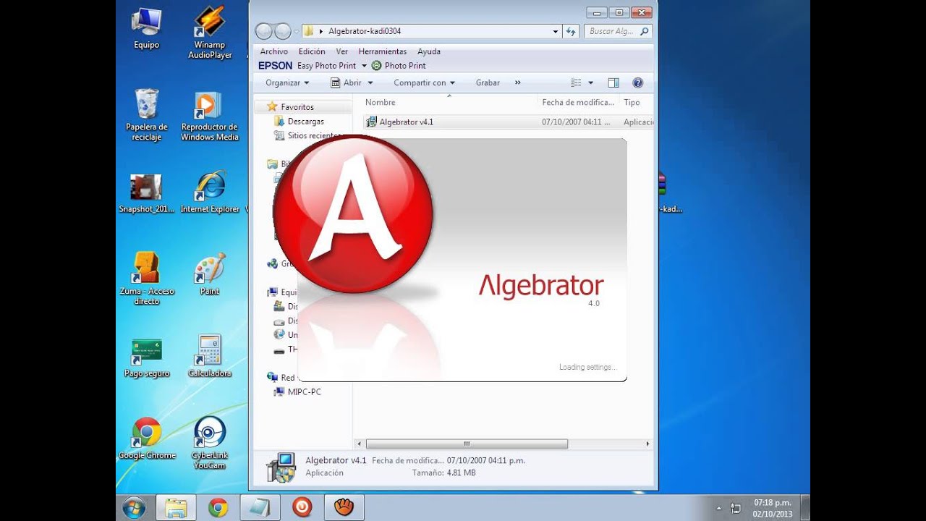The image size is (926, 521).
Task: Launch Winamp AudioPlayer shortcut
Action: point(210,32)
